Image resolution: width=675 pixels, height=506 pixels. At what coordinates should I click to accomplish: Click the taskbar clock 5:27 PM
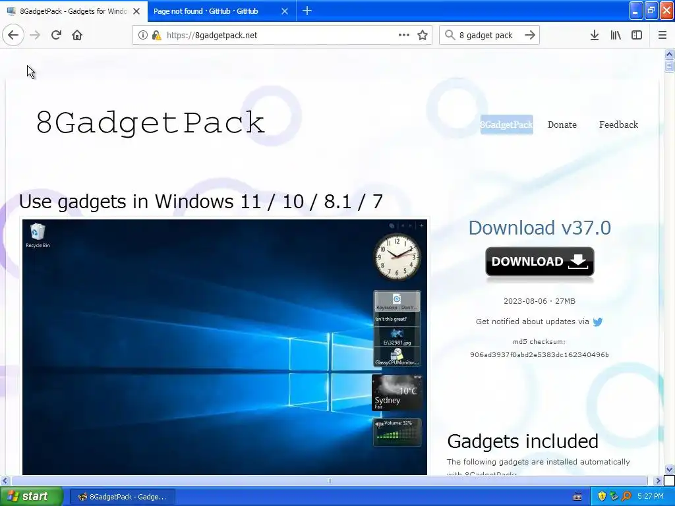click(651, 497)
